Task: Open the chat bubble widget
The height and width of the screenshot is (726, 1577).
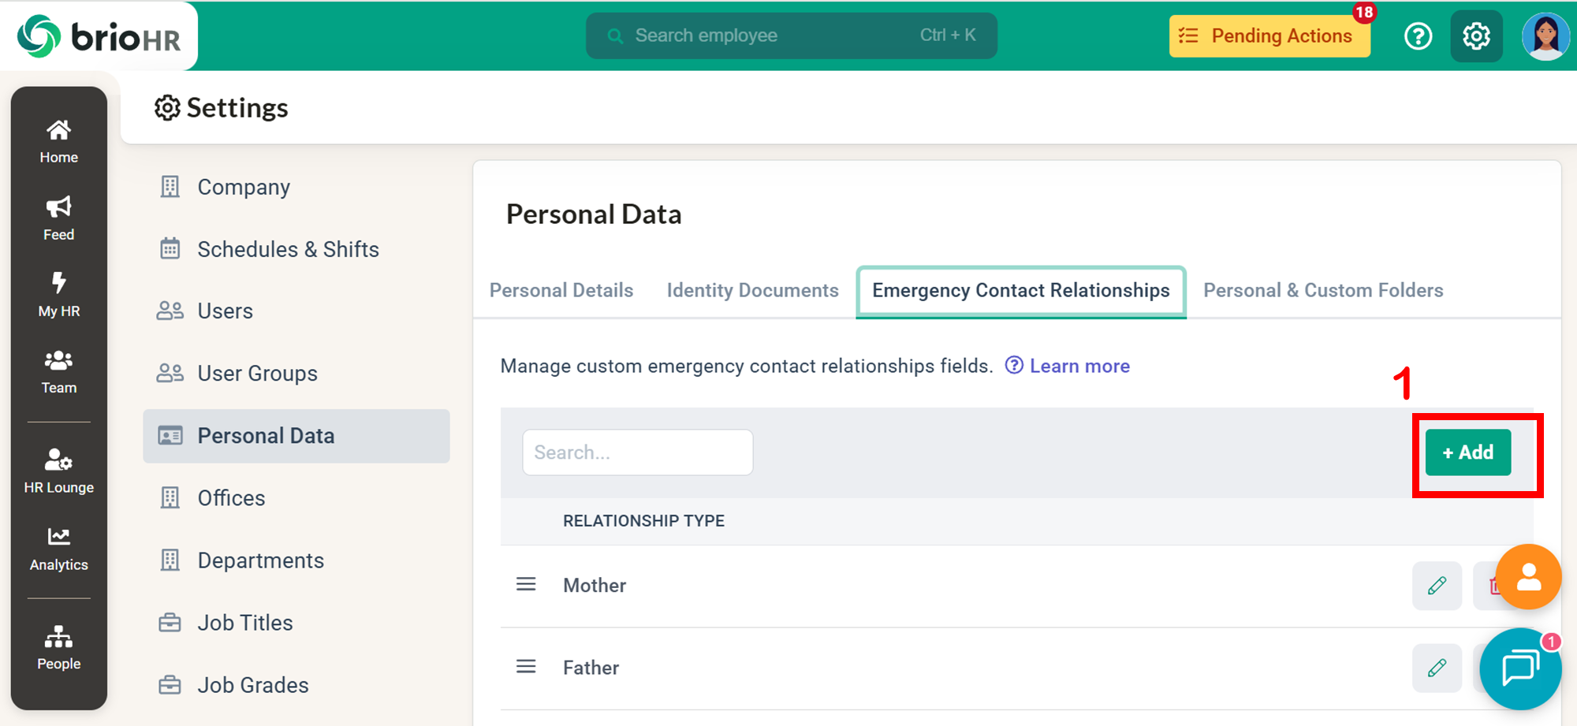Action: click(1519, 668)
